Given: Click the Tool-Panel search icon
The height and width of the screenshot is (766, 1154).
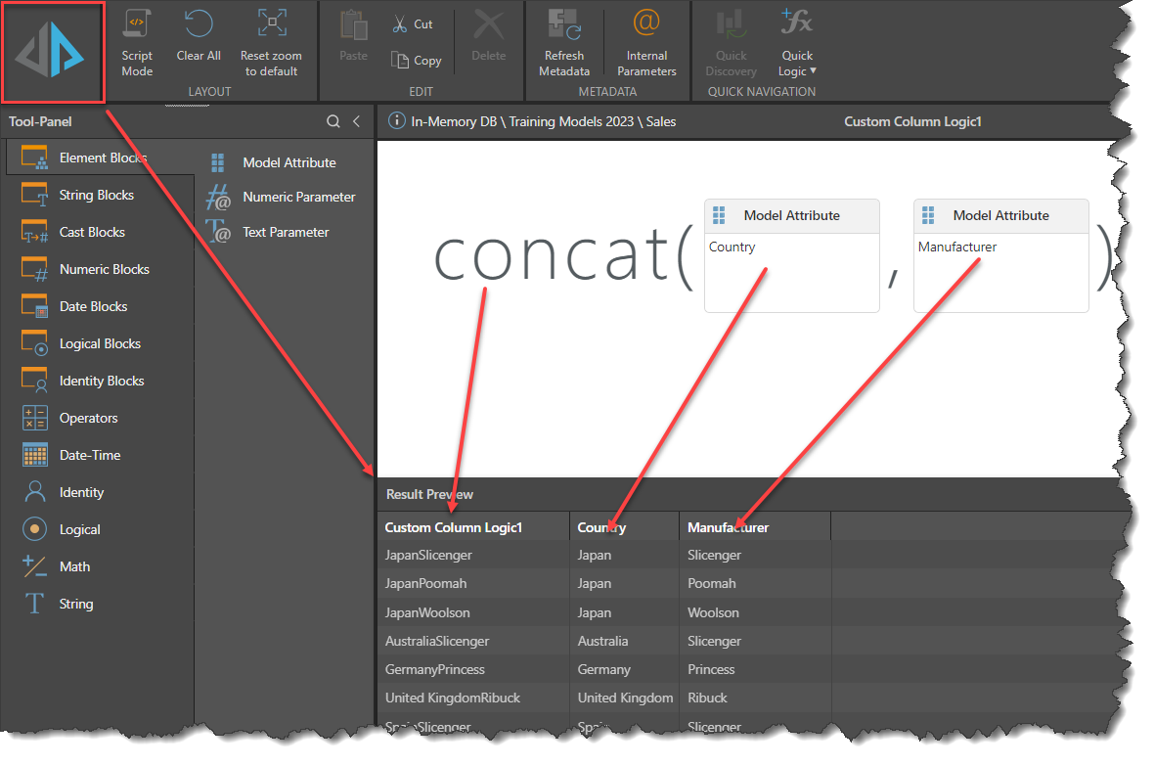Looking at the screenshot, I should point(333,121).
